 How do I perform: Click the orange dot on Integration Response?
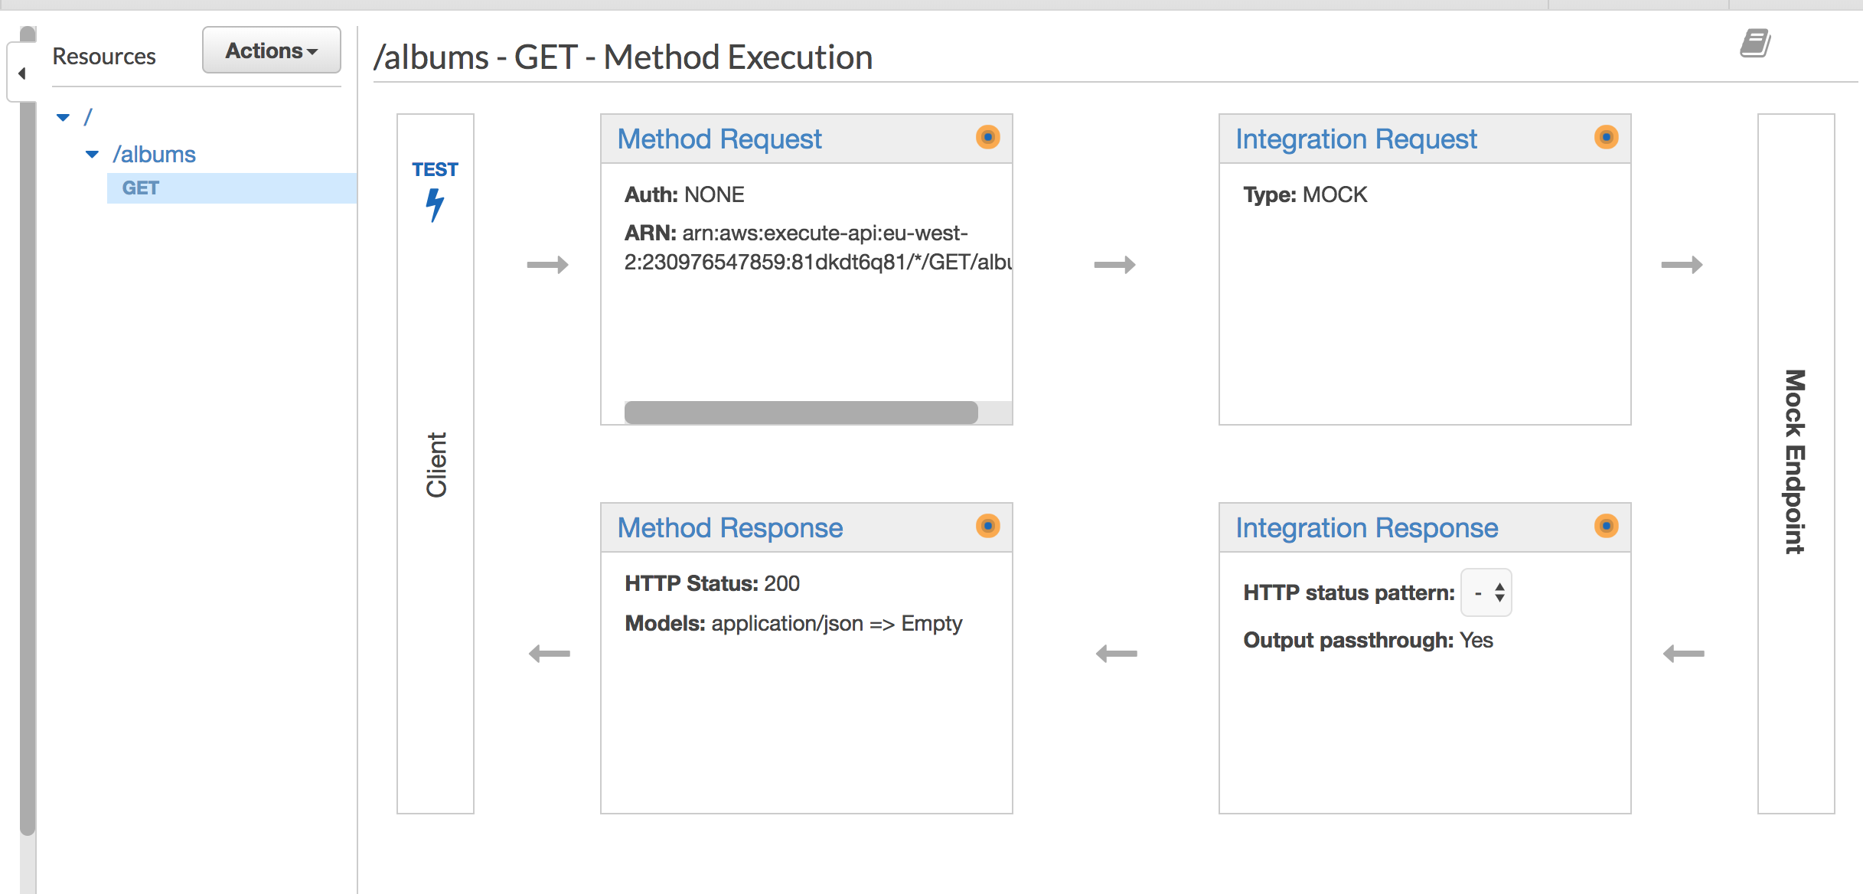coord(1606,527)
